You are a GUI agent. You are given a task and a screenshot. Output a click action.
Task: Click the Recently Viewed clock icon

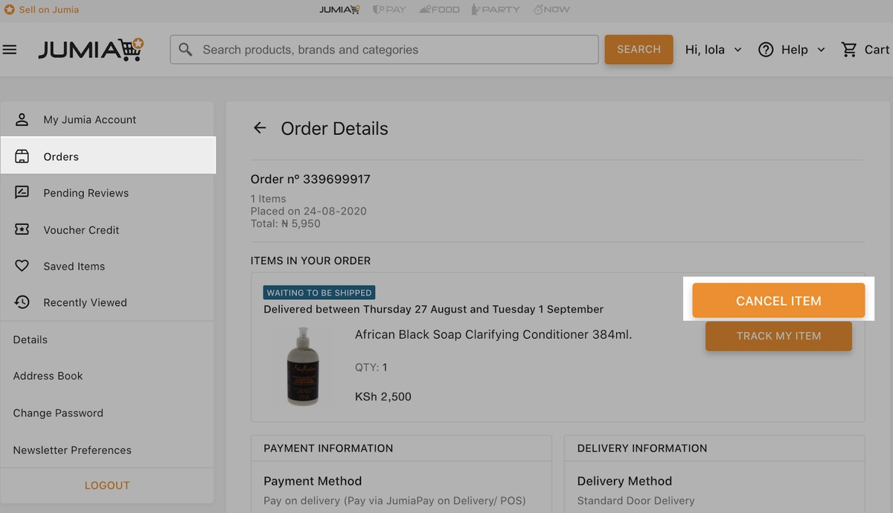pos(22,302)
